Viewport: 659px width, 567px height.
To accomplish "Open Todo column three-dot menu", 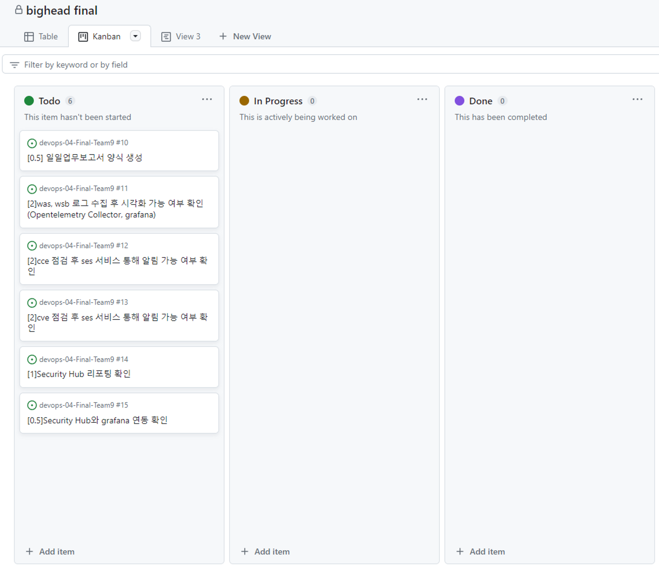I will [207, 99].
